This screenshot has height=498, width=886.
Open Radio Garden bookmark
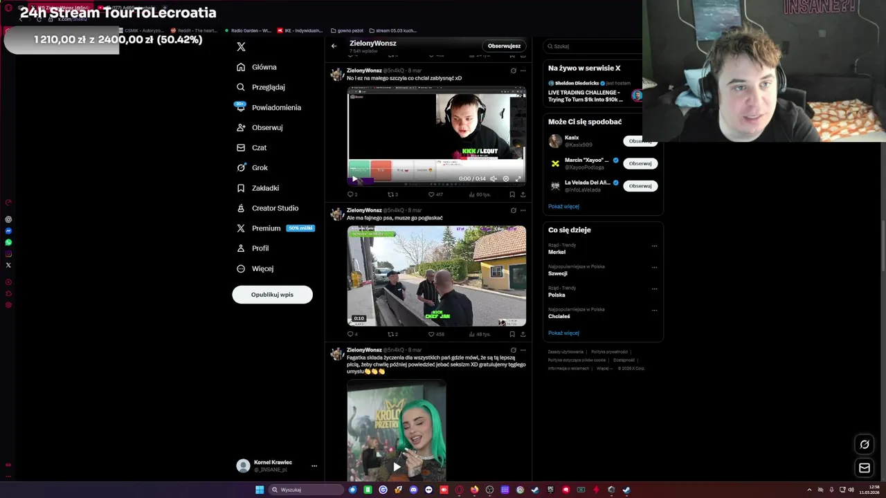point(248,30)
